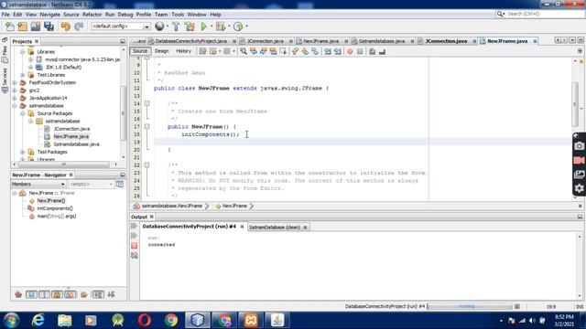Open the Tools menu
This screenshot has height=329, width=586.
[x=178, y=15]
